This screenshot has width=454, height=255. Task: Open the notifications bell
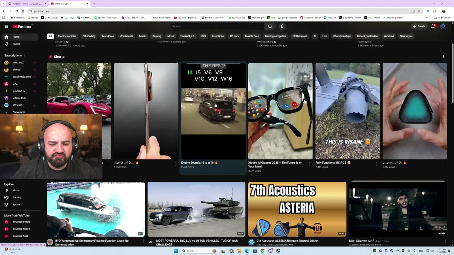[x=433, y=26]
